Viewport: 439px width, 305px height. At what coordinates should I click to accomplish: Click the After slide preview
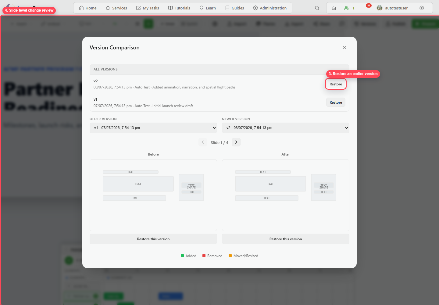click(286, 195)
